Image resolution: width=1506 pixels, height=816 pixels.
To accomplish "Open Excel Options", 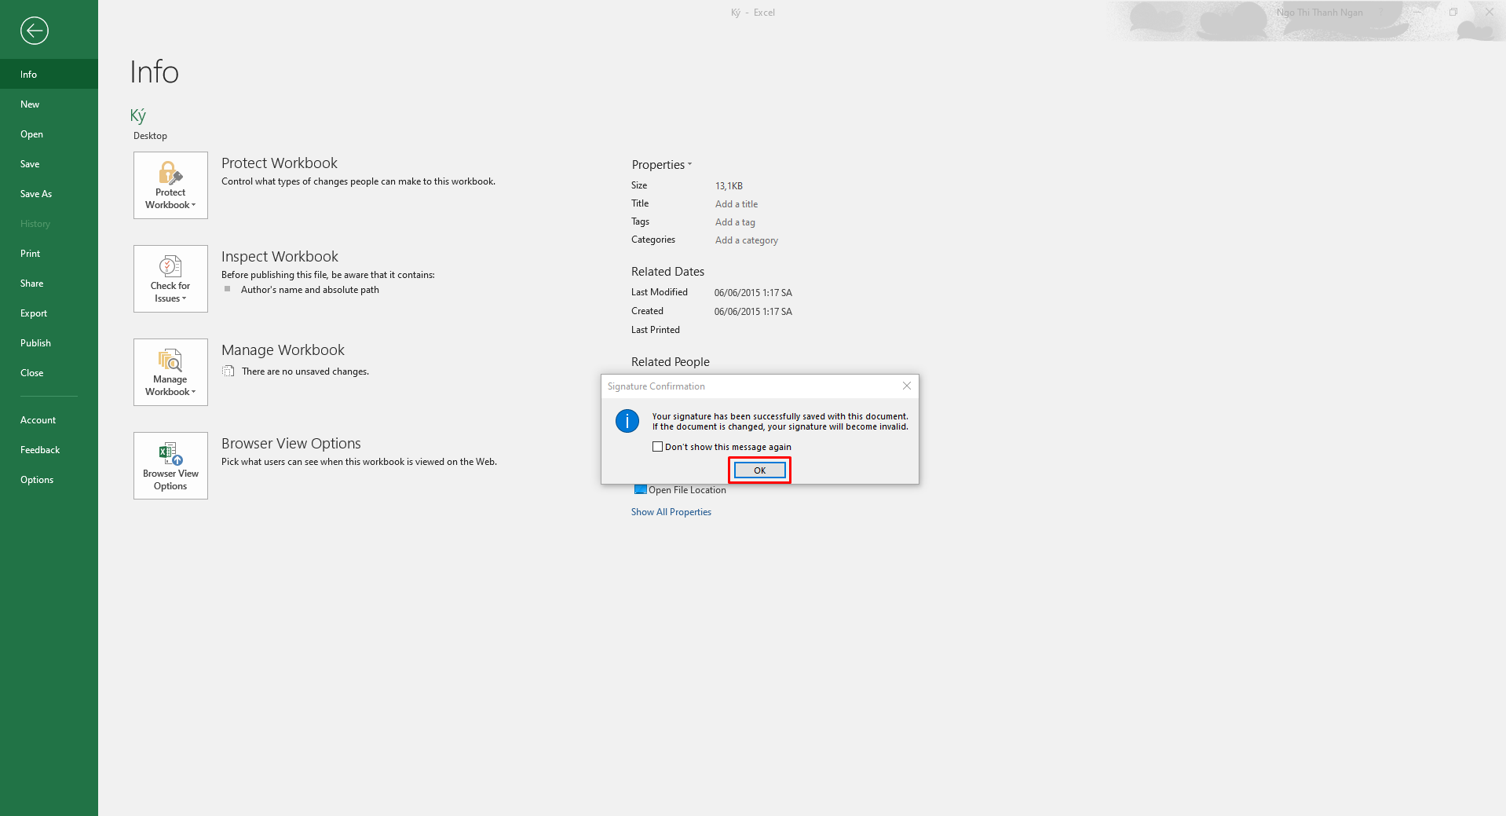I will pyautogui.click(x=49, y=479).
